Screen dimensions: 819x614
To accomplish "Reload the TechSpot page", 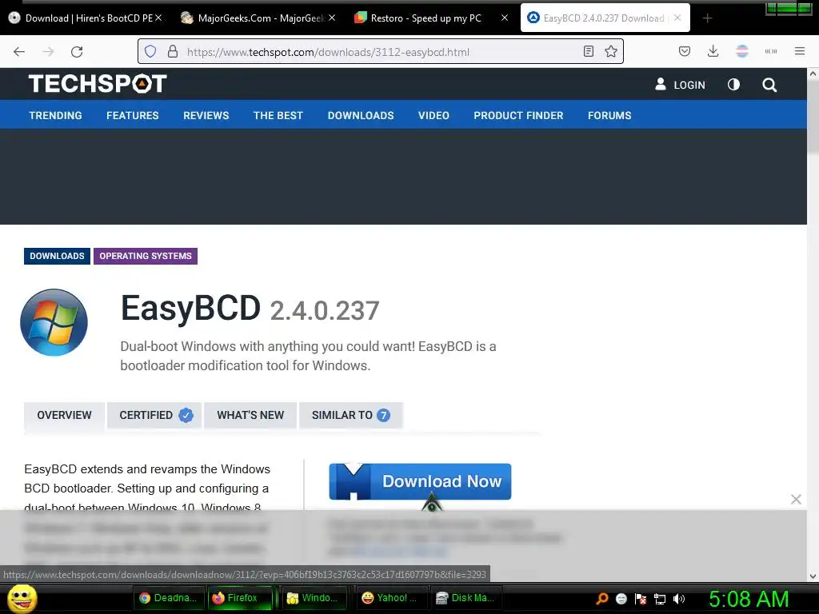I will coord(77,52).
